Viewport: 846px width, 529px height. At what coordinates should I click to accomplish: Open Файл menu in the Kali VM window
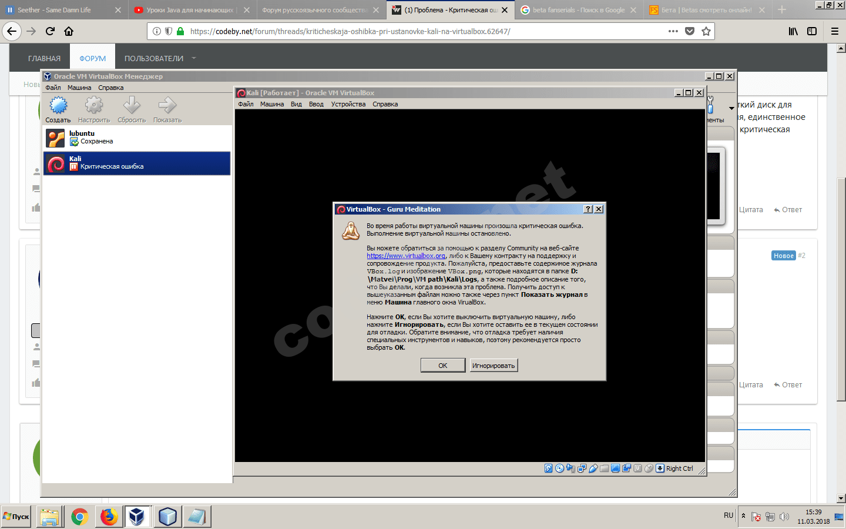(246, 104)
